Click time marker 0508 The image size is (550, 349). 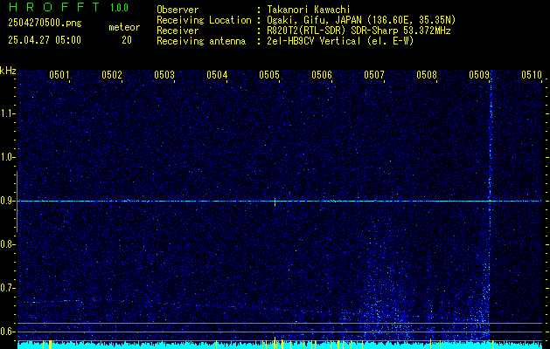point(427,75)
